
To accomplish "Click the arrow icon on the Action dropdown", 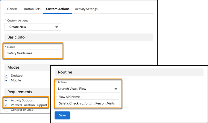I will click(116, 89).
